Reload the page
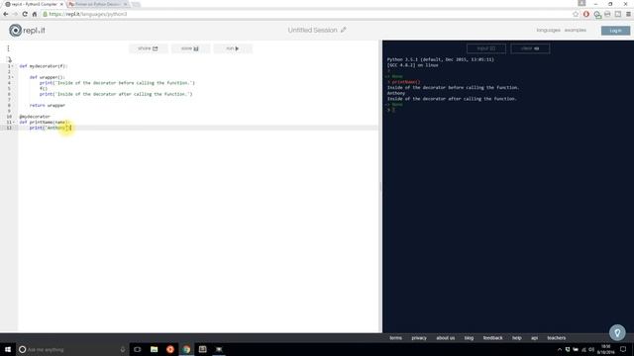The height and width of the screenshot is (356, 634). 25,14
